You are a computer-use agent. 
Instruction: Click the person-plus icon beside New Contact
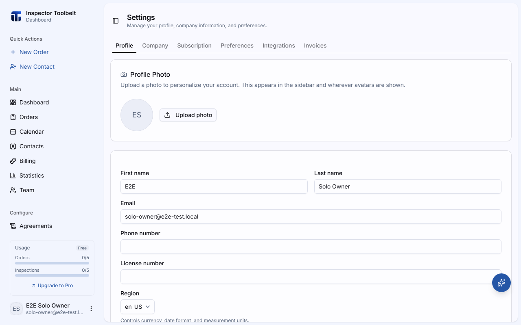pyautogui.click(x=13, y=67)
